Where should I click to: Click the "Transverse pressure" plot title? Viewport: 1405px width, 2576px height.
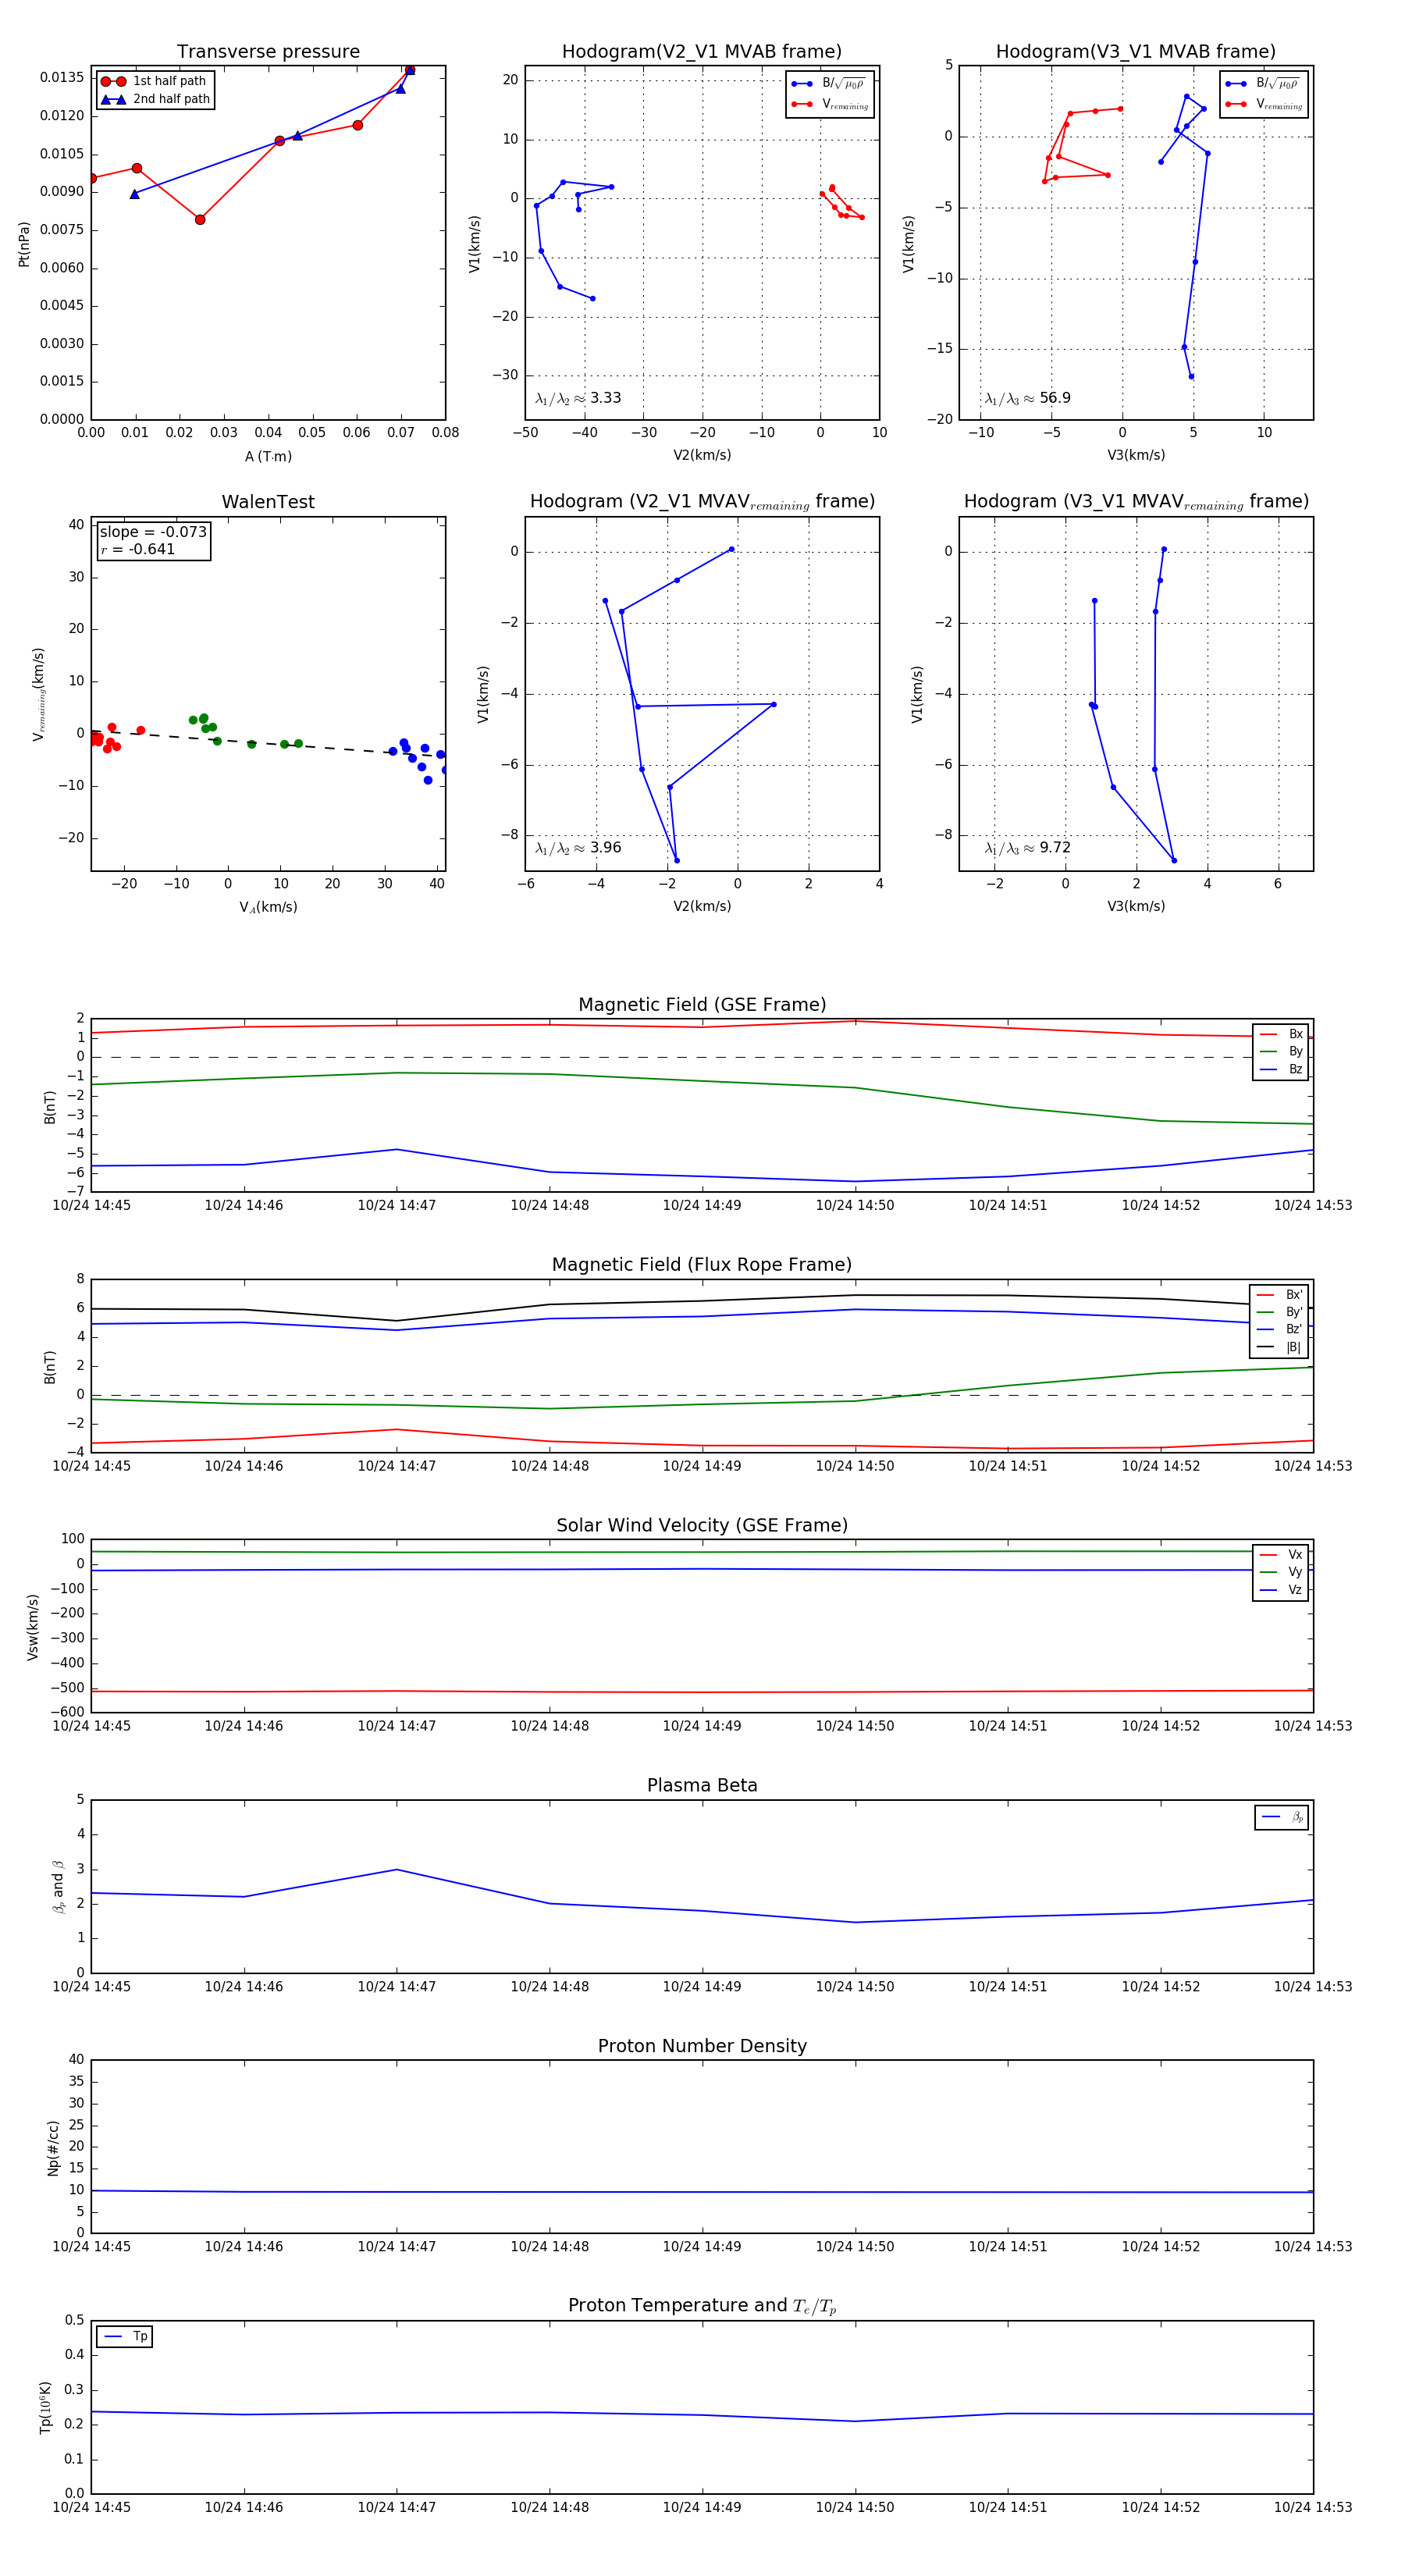(x=268, y=52)
